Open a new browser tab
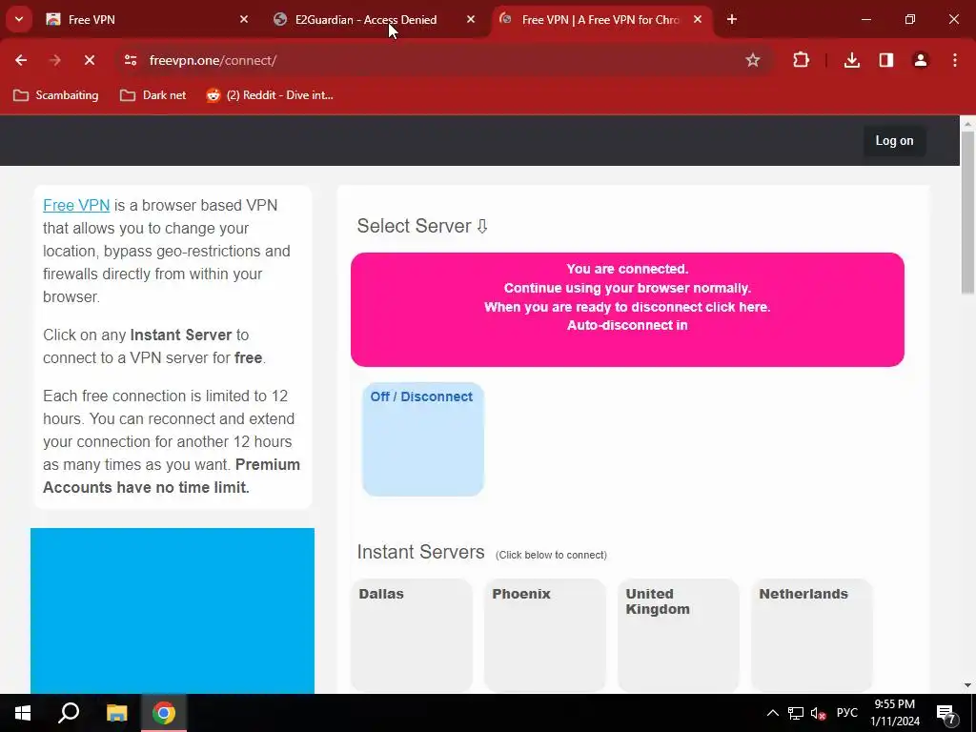 point(732,19)
